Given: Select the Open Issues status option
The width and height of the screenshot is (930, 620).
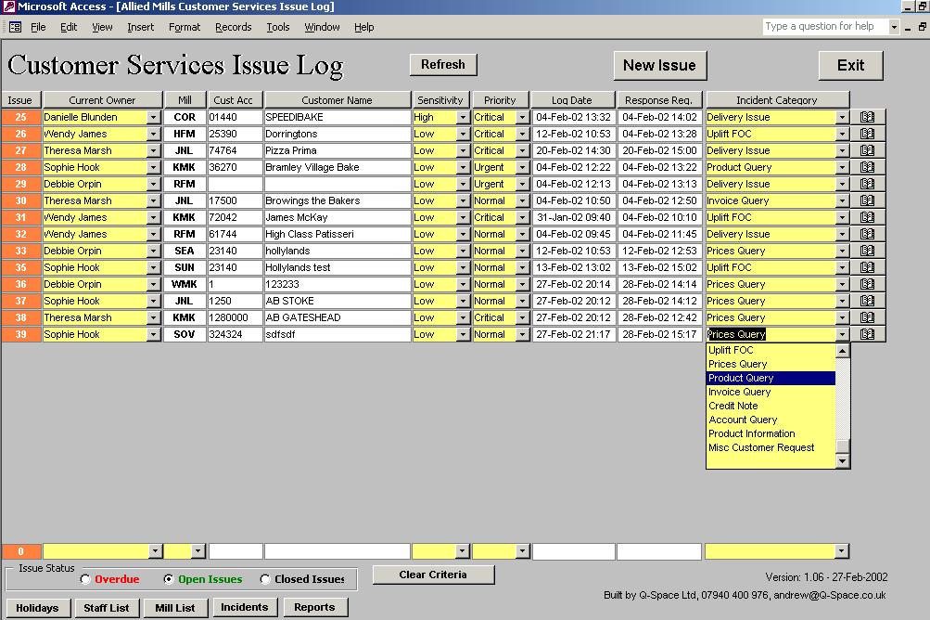Looking at the screenshot, I should pos(169,579).
